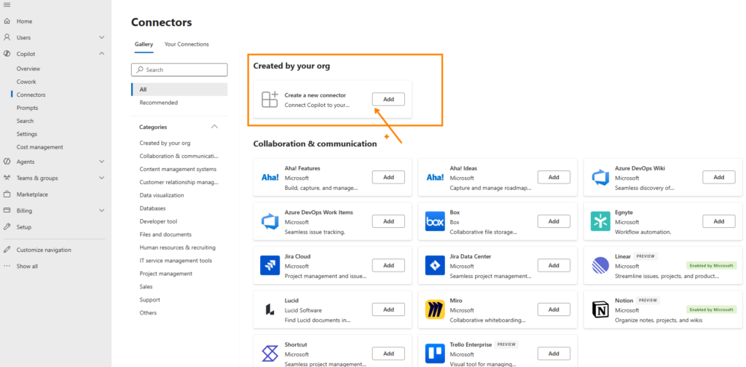Click the Home house icon

7,21
